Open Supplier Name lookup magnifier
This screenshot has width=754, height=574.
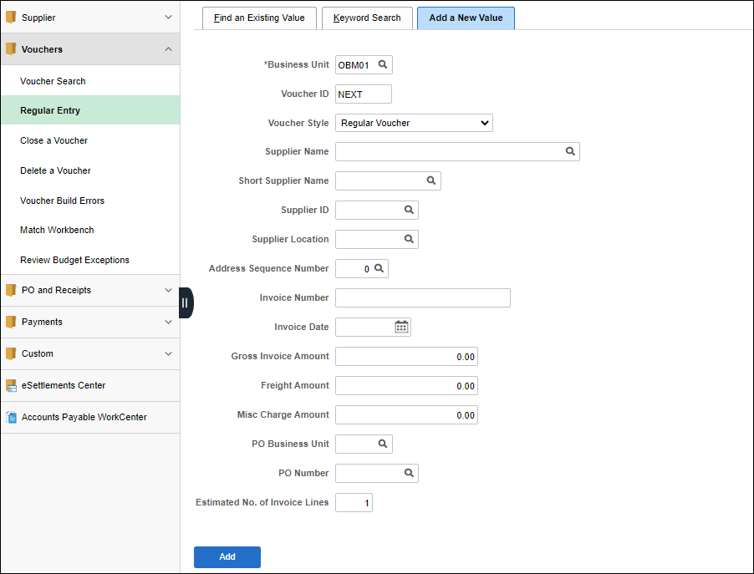pyautogui.click(x=570, y=151)
